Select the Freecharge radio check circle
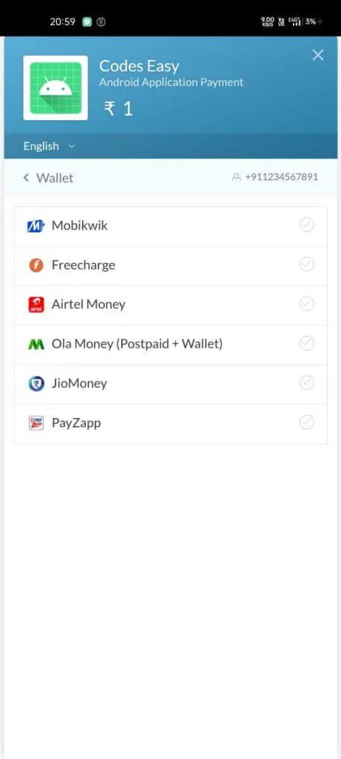This screenshot has height=759, width=341. point(307,265)
